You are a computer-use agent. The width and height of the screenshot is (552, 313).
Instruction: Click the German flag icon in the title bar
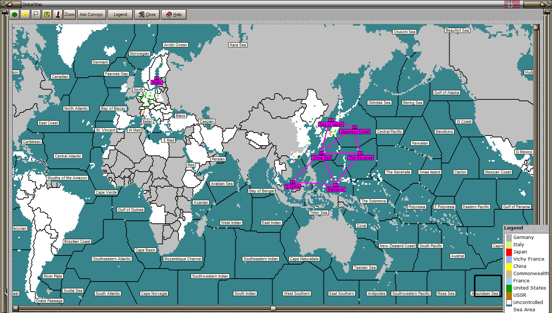tap(512, 4)
